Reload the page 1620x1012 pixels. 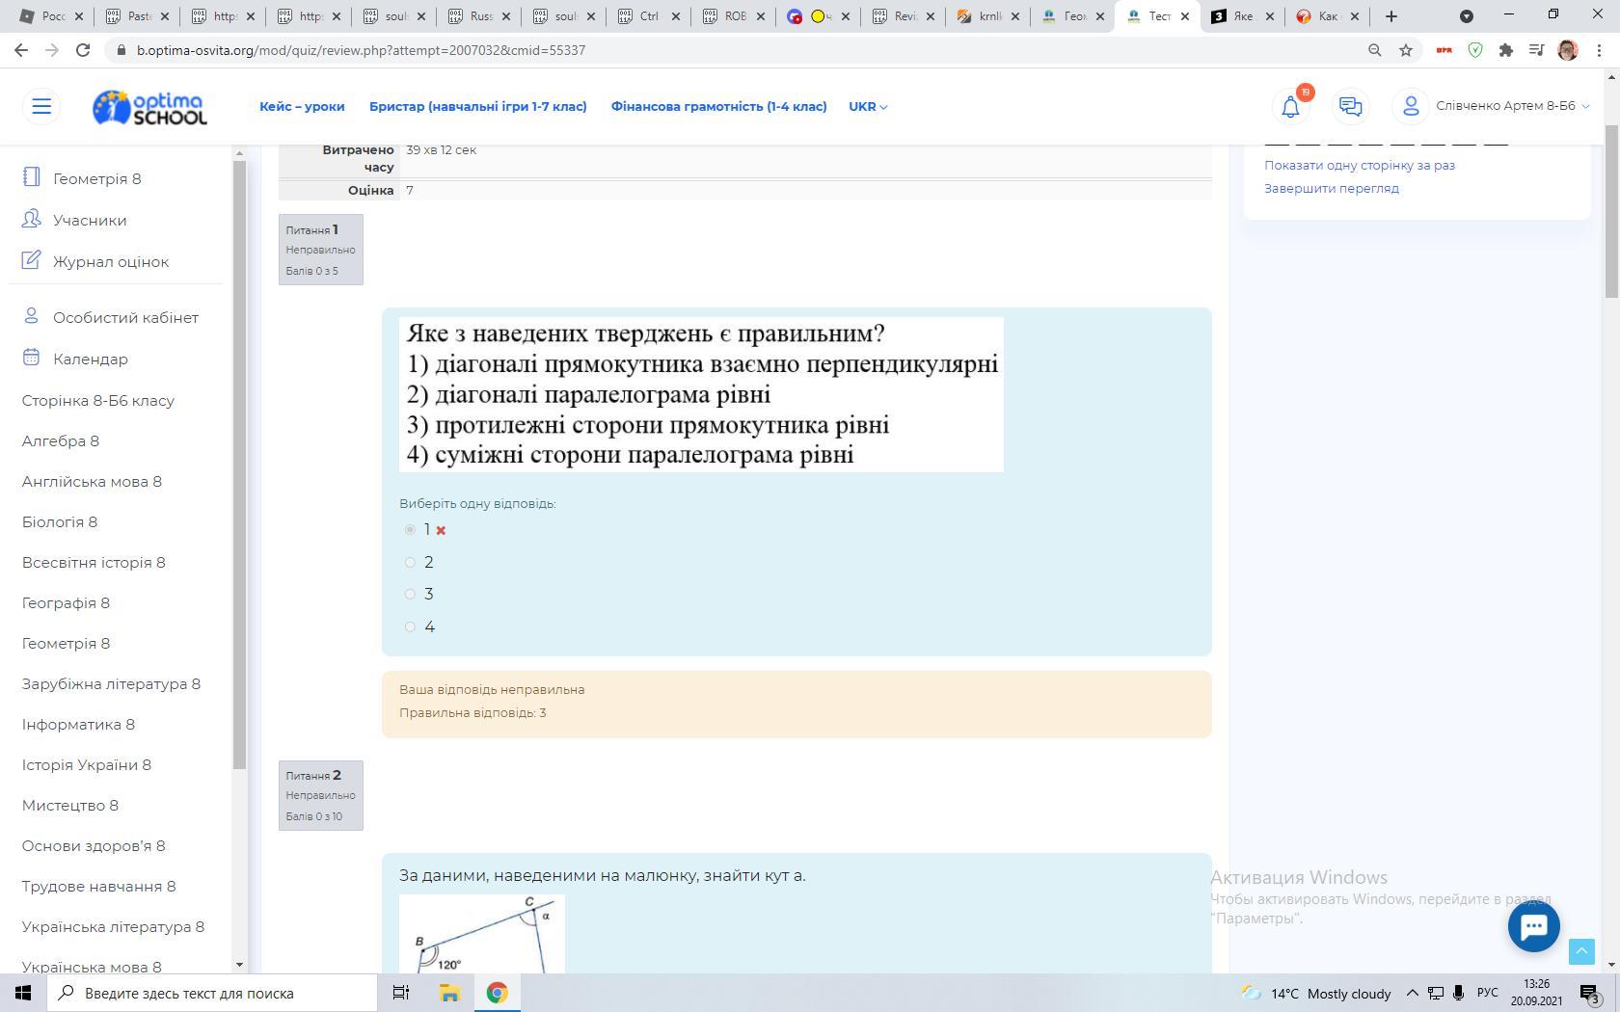[83, 50]
